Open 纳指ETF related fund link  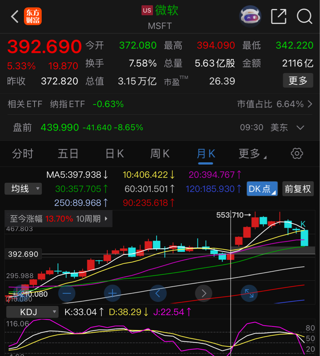point(67,104)
